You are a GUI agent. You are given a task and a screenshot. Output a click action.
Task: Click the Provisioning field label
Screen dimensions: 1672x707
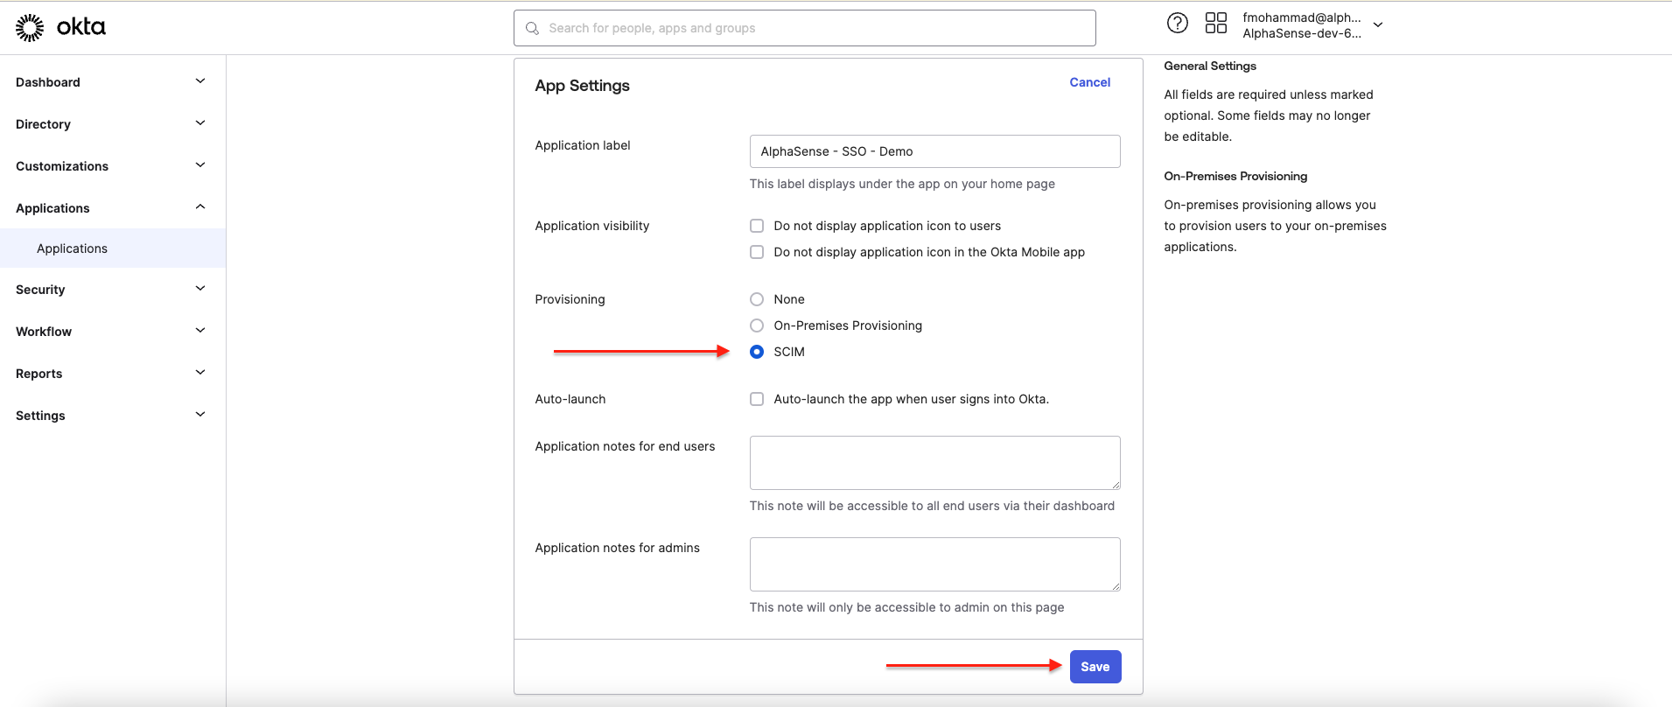pos(570,299)
